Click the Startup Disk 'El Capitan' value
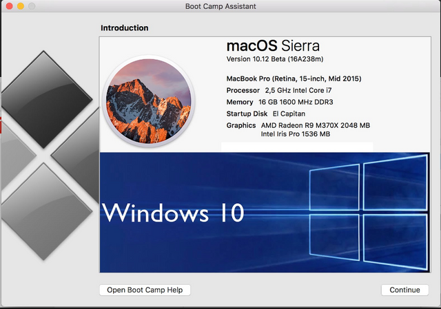441x309 pixels. pyautogui.click(x=289, y=114)
